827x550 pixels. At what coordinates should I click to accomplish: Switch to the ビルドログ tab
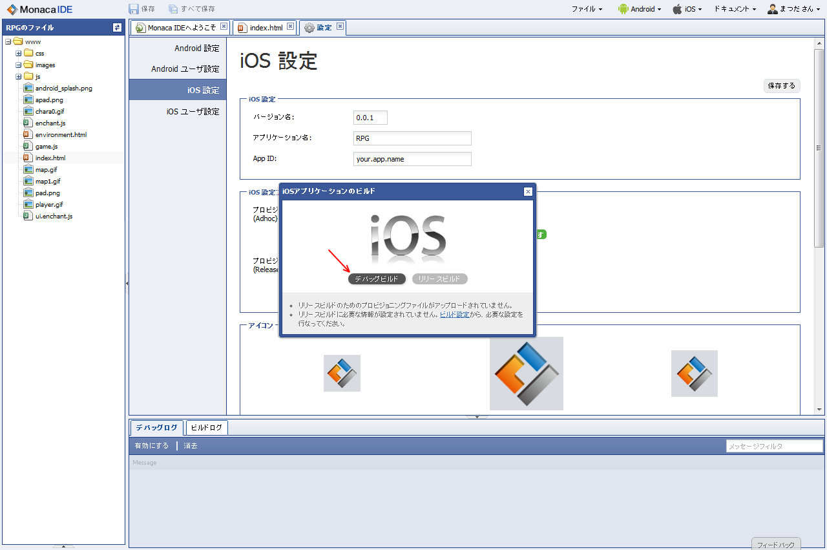[207, 428]
